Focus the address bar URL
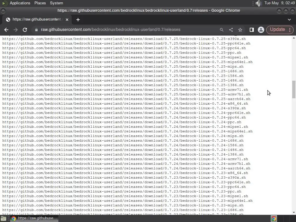Image resolution: width=296 pixels, height=222 pixels. [111, 30]
